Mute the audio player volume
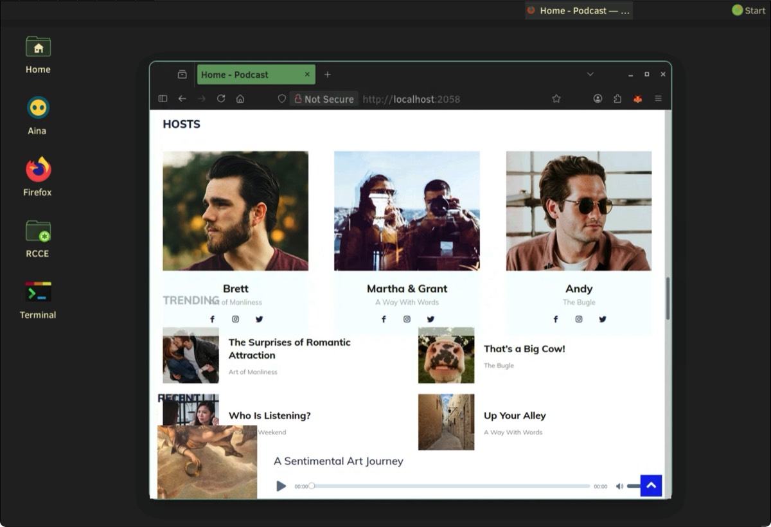 click(619, 487)
